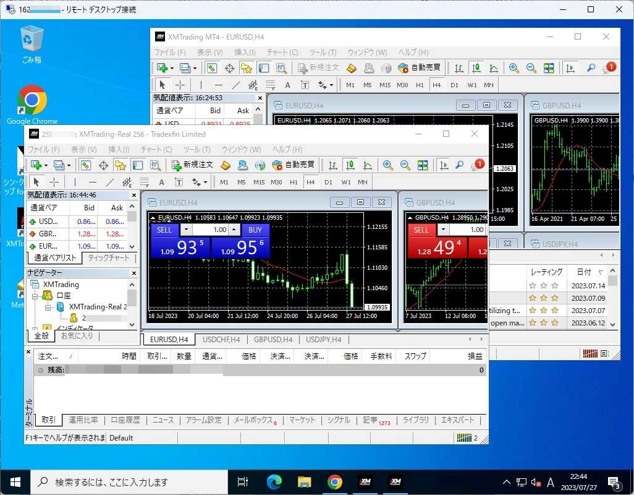
Task: Click 自動売買 button in back XMTrading MT4 window
Action: (419, 68)
